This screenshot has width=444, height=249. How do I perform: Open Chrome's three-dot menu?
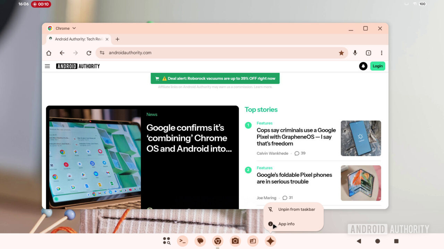tap(381, 53)
